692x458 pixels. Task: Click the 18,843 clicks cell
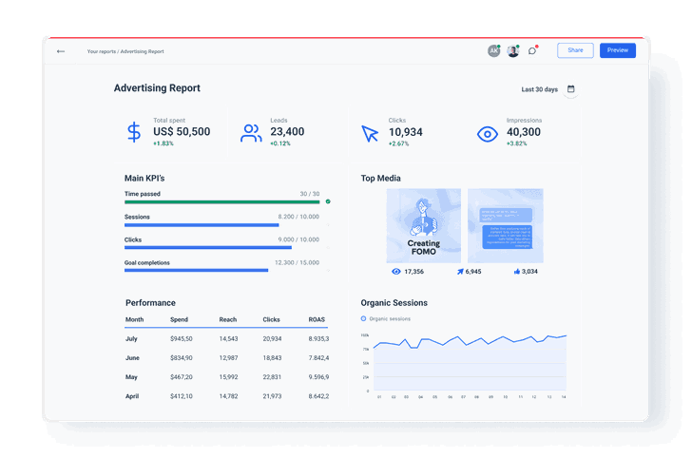tap(272, 358)
